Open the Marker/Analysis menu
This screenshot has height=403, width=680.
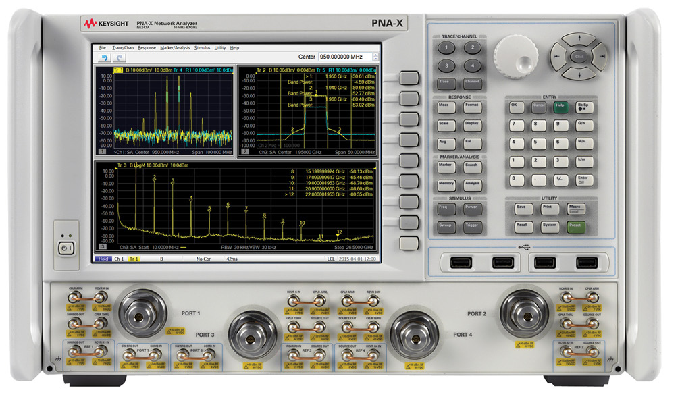pyautogui.click(x=174, y=48)
